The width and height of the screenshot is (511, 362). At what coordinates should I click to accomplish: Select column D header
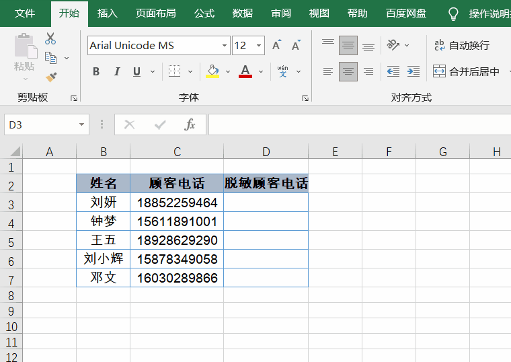266,151
